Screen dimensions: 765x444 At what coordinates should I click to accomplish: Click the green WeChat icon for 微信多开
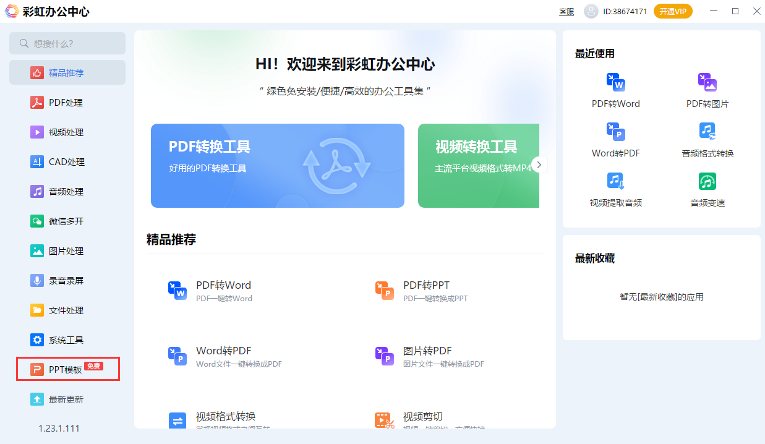pyautogui.click(x=37, y=221)
